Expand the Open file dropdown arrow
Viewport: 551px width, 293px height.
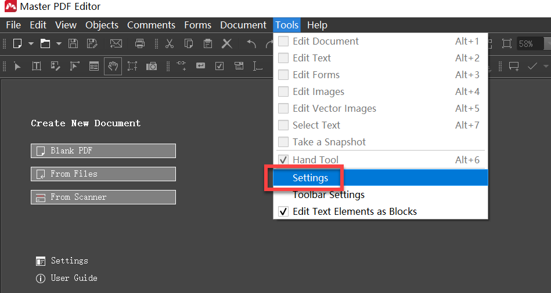tap(59, 43)
